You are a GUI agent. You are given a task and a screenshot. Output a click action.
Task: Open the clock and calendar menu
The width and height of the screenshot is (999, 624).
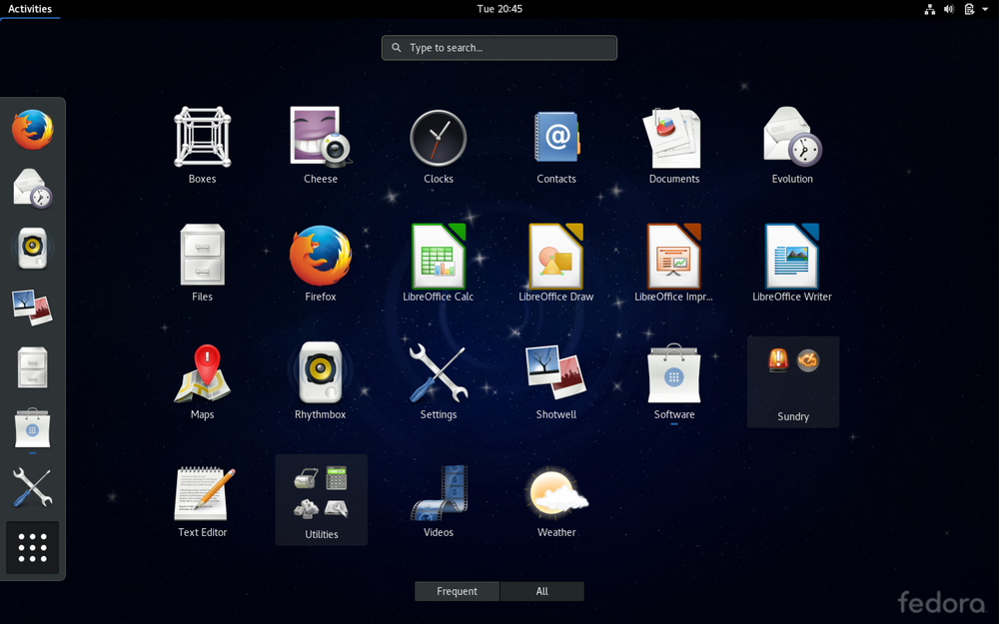point(499,9)
